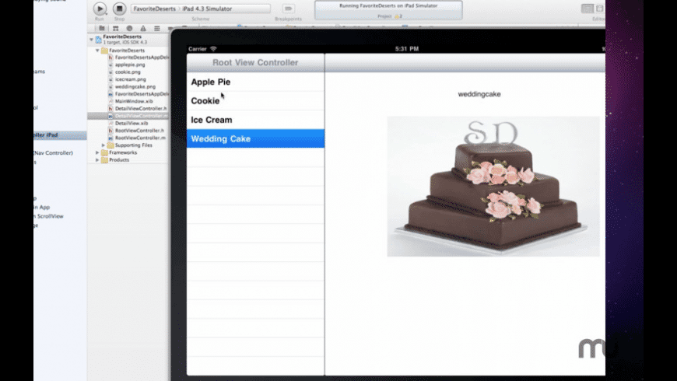Open RootViewController.h file

pyautogui.click(x=139, y=131)
